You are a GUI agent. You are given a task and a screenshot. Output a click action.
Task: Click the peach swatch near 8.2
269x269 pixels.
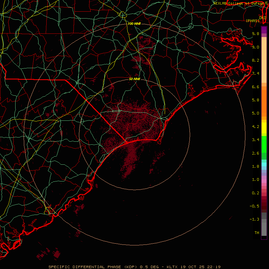pyautogui.click(x=264, y=61)
